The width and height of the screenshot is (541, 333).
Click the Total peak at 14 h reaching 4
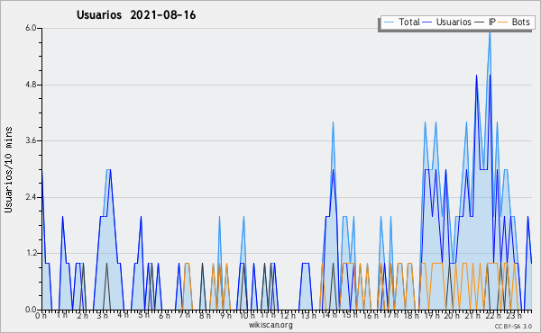pyautogui.click(x=333, y=123)
